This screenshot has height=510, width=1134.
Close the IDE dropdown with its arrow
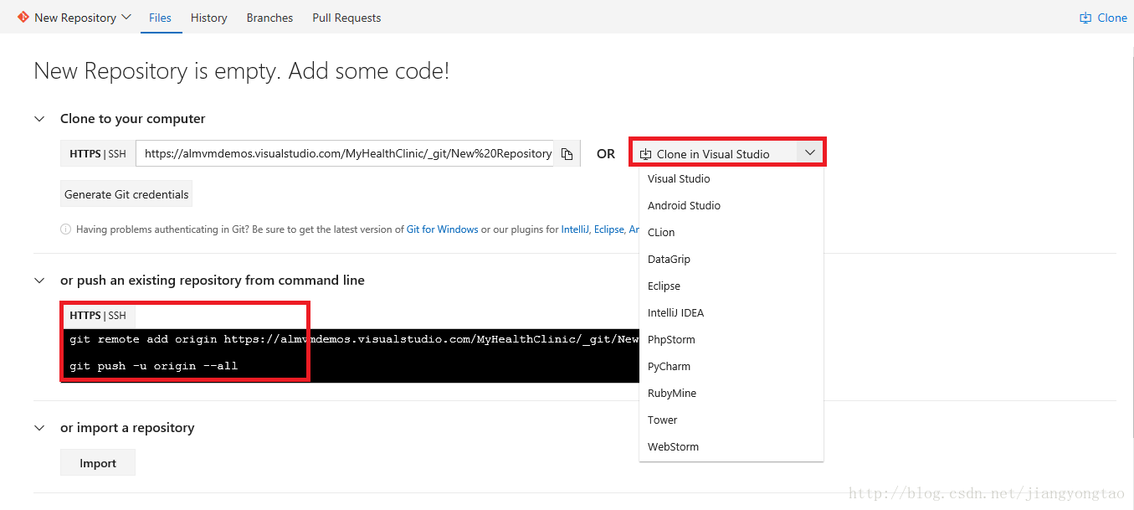[x=809, y=153]
